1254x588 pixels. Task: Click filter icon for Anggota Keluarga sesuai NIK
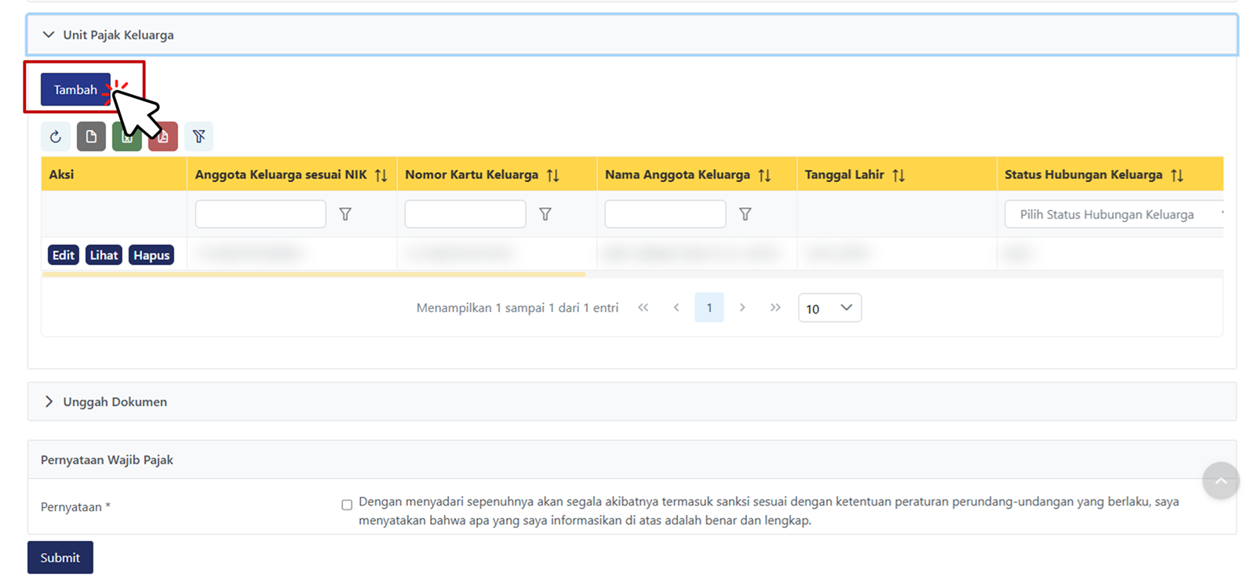345,214
